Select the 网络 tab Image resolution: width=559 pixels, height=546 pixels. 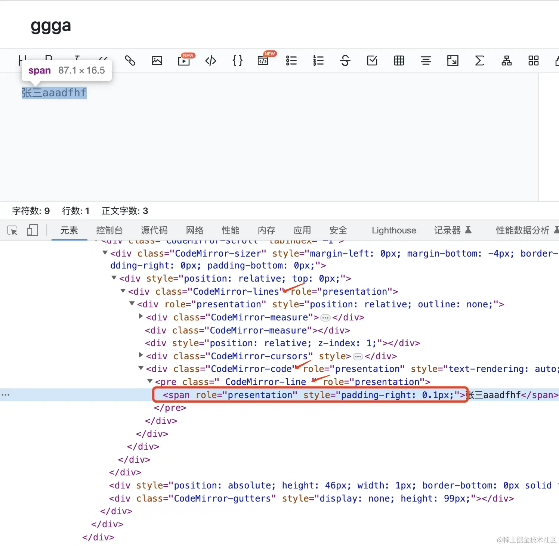pyautogui.click(x=195, y=230)
